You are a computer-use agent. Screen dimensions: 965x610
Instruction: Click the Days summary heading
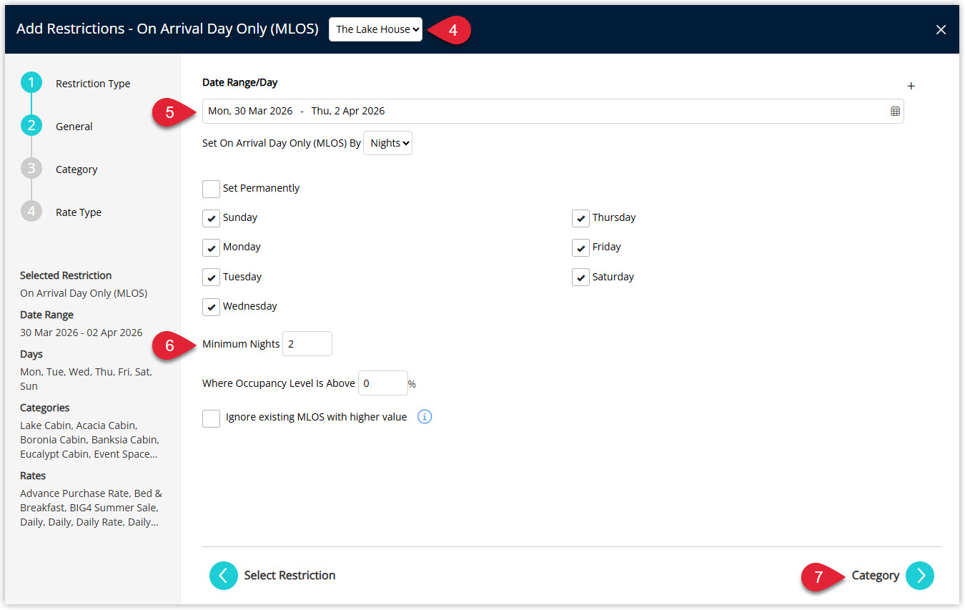(x=31, y=354)
